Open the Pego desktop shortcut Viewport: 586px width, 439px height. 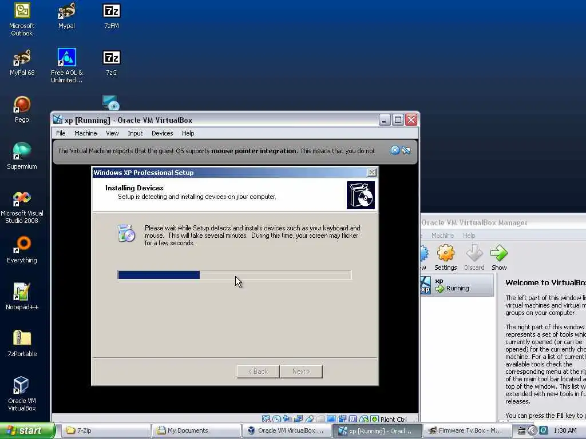pyautogui.click(x=22, y=110)
